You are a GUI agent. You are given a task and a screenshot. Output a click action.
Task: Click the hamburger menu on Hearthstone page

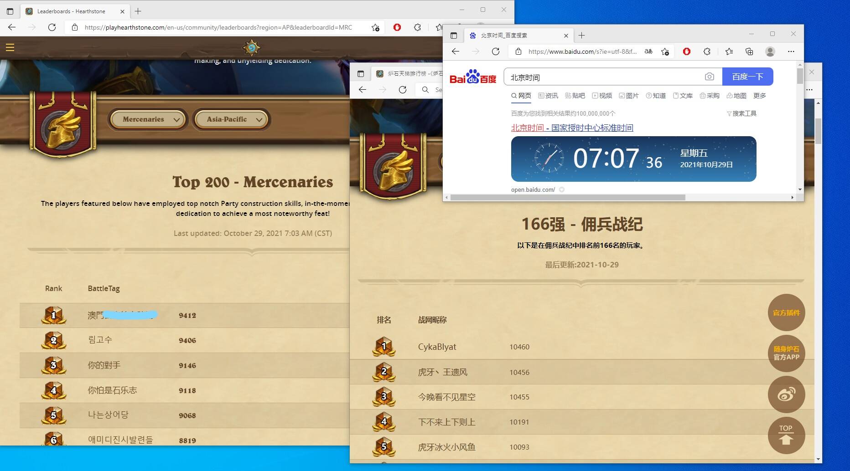point(10,47)
